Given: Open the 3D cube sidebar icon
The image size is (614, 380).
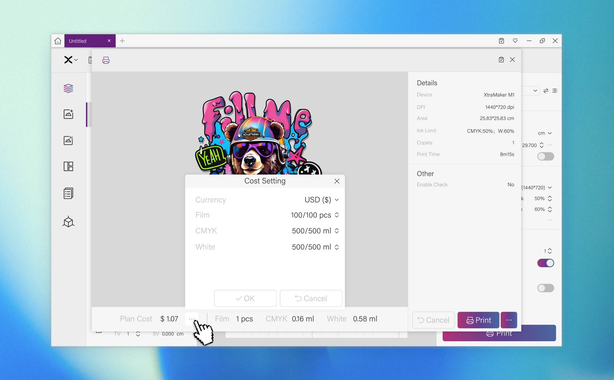Looking at the screenshot, I should [x=68, y=221].
